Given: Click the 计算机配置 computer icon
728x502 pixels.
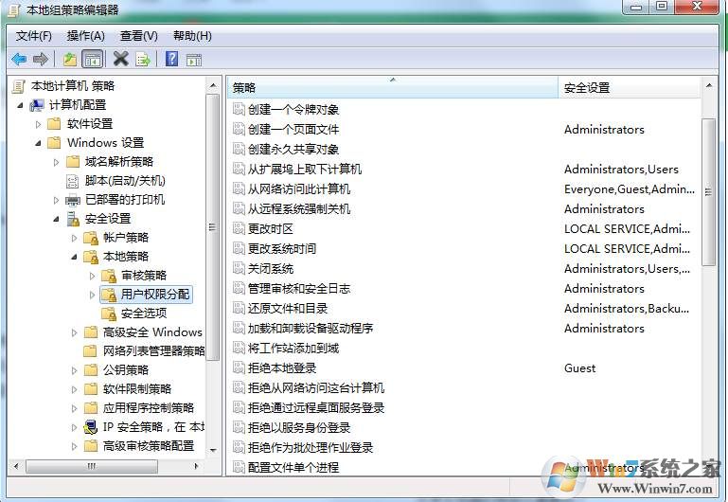Looking at the screenshot, I should (37, 105).
